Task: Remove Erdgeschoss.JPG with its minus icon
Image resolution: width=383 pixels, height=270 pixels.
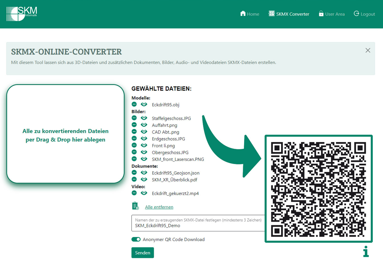Action: 134,139
